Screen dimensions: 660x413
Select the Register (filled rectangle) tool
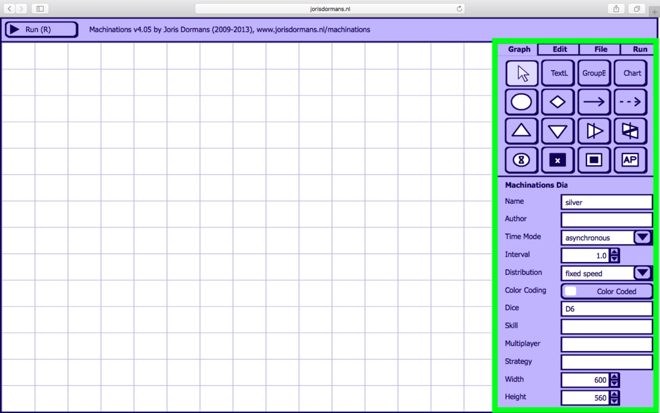coord(594,160)
